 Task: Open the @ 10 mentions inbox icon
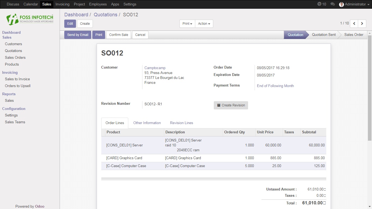click(x=322, y=4)
